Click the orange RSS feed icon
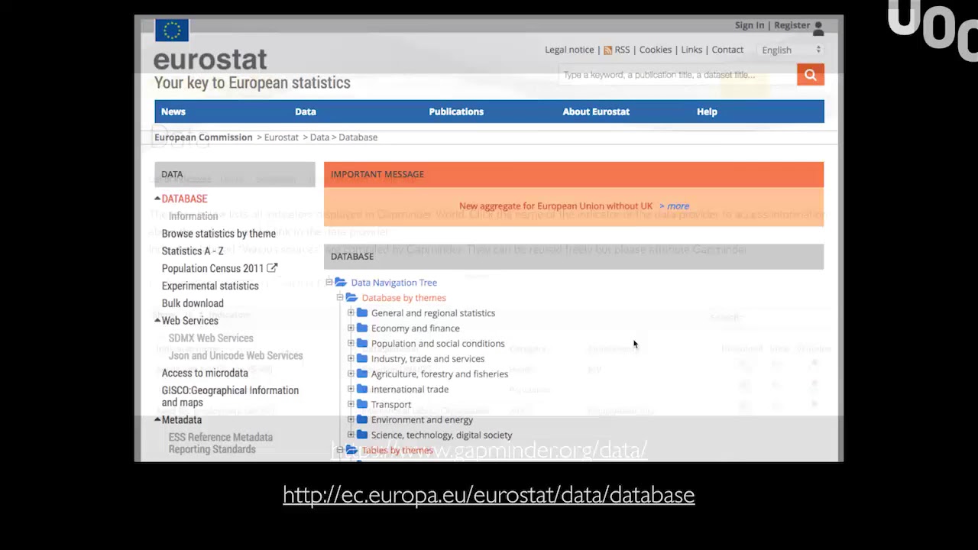Screen dimensions: 978x550 (x=607, y=50)
